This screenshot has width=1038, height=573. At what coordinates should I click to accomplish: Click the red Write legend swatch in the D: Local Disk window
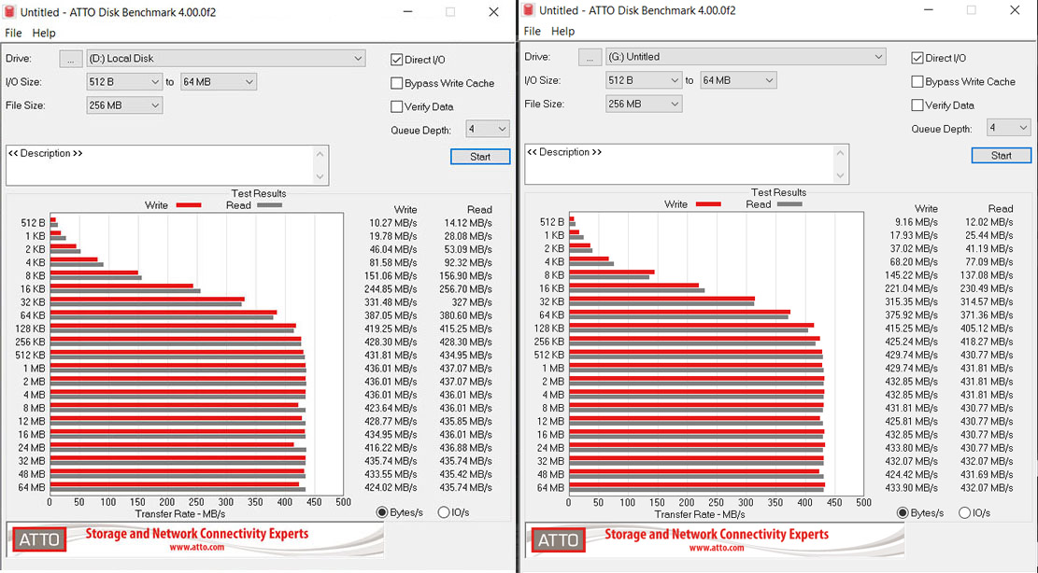(x=189, y=205)
